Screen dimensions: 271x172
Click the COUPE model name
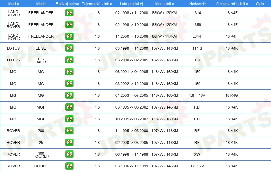[x=41, y=166]
